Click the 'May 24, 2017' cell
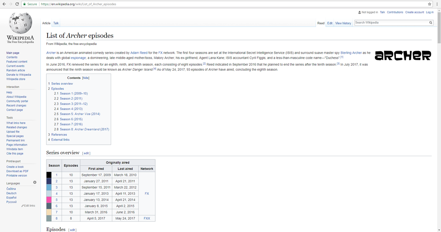Viewport: 441px width, 232px height. [x=125, y=218]
